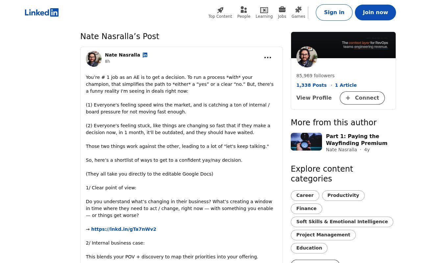Open the post's three-dot options menu
This screenshot has height=263, width=421.
pos(268,58)
